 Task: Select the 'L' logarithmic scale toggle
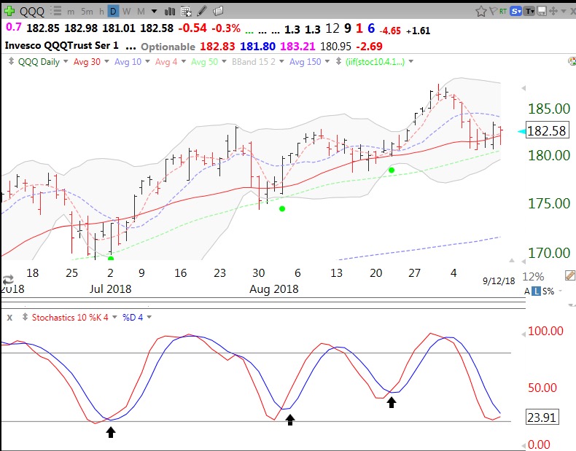coord(537,291)
